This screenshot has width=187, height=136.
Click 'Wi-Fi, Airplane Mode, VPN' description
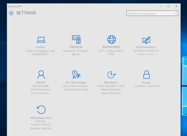(x=111, y=52)
